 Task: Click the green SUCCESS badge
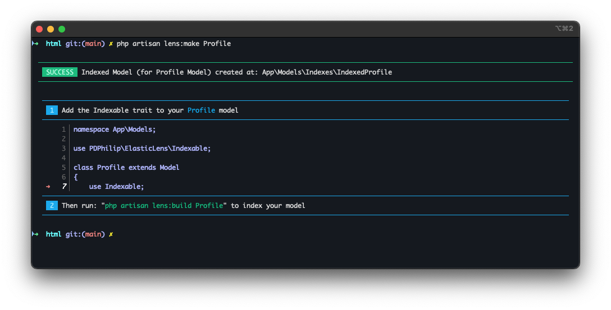pyautogui.click(x=60, y=72)
